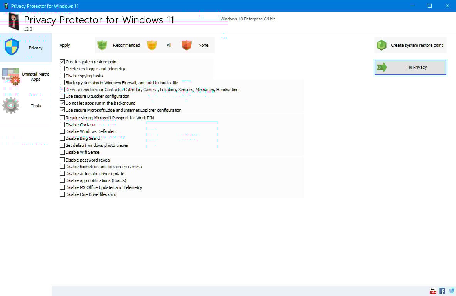456x296 pixels.
Task: Click the keyhole app logo in header
Action: tap(14, 21)
